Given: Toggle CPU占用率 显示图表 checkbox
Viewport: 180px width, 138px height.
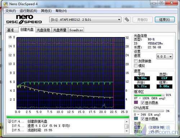Looking at the screenshot, I should pos(143,119).
